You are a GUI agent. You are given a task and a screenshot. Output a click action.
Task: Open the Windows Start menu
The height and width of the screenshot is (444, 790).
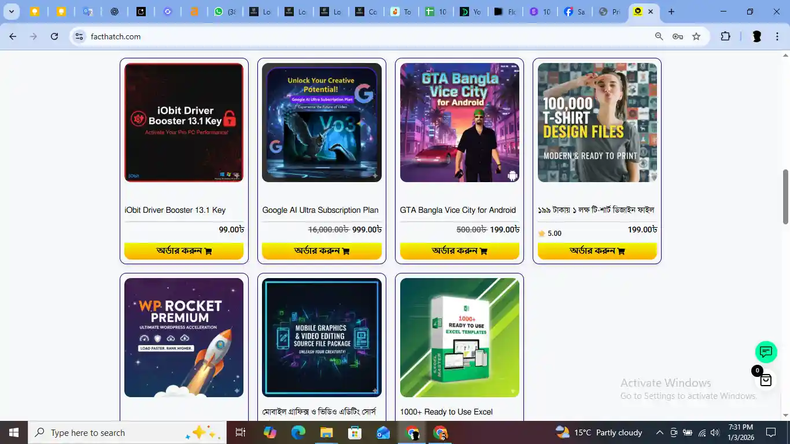(13, 432)
